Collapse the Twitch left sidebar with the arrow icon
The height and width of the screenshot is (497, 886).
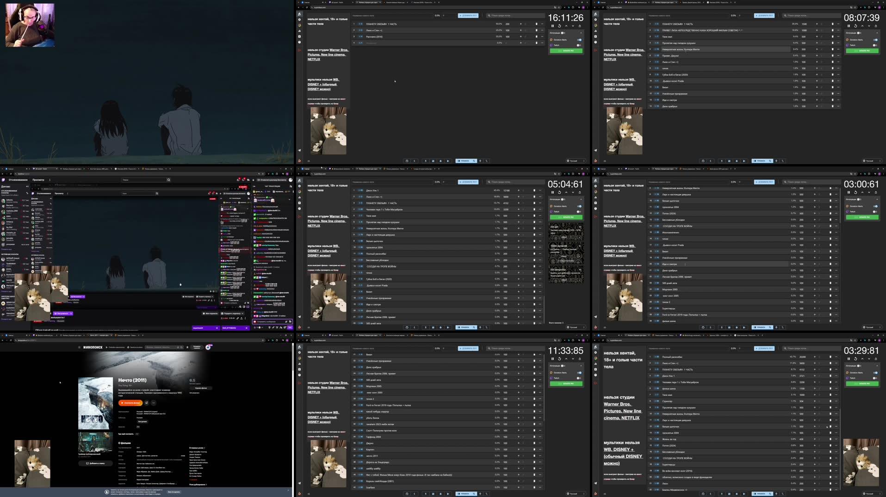27,186
